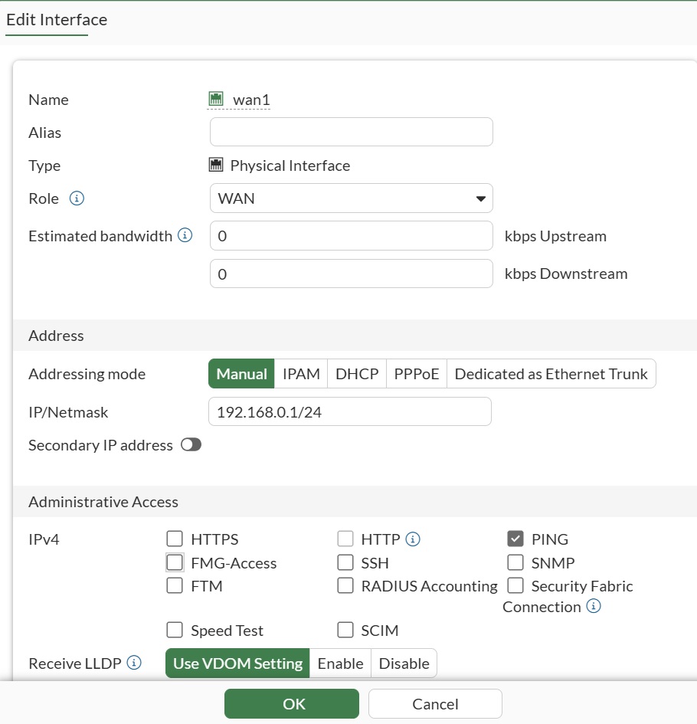Click the Physical Interface type icon
Screen dimensions: 697x724
216,165
